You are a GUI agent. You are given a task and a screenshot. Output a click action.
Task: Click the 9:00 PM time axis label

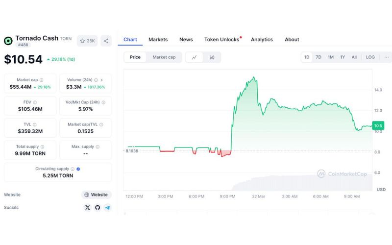[x=227, y=196]
